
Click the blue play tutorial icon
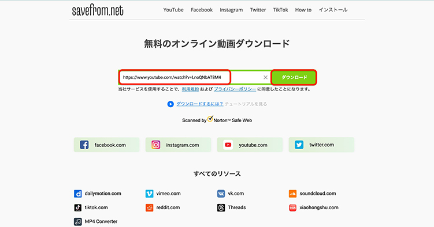[x=170, y=104]
